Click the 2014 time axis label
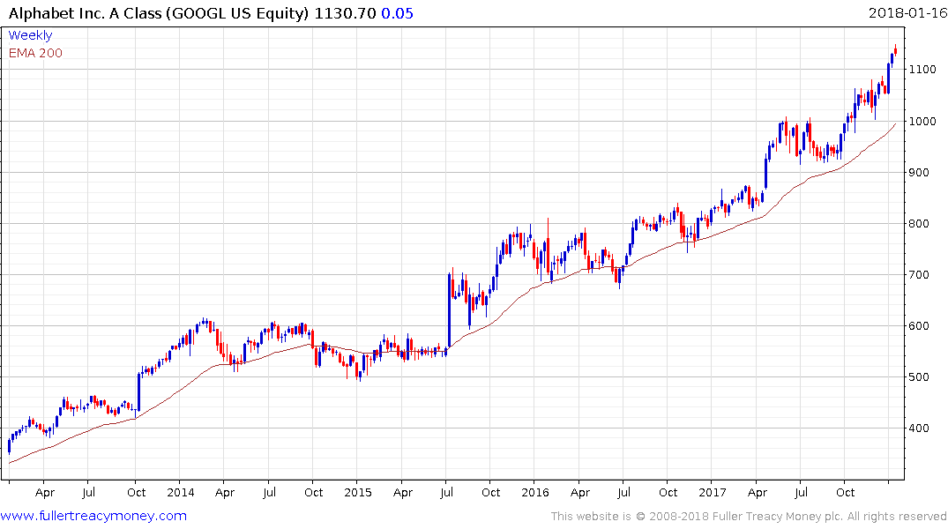 (181, 493)
